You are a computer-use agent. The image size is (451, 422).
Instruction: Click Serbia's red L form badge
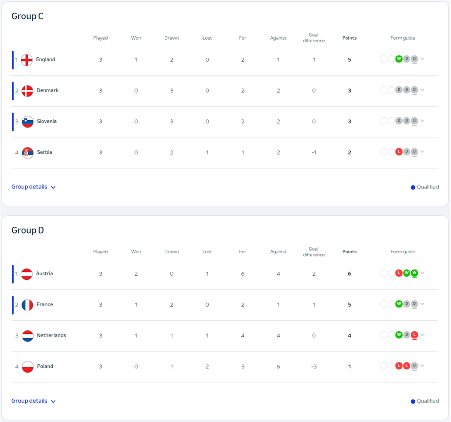[x=399, y=152]
